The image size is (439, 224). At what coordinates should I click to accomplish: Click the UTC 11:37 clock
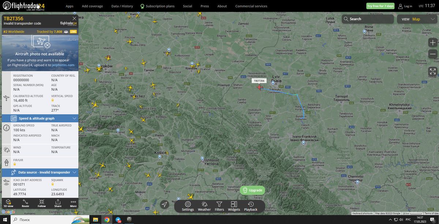pyautogui.click(x=427, y=6)
